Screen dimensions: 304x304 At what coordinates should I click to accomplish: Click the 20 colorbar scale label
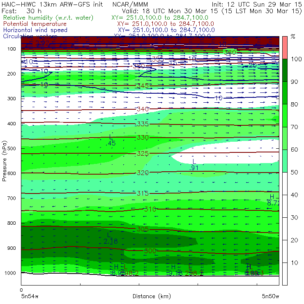(294, 240)
